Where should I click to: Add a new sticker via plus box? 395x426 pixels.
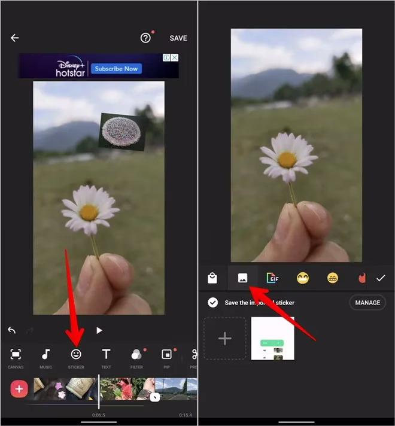[x=225, y=339]
